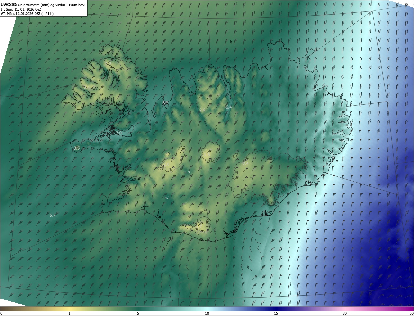Click the color scale tick label 1

[69, 313]
